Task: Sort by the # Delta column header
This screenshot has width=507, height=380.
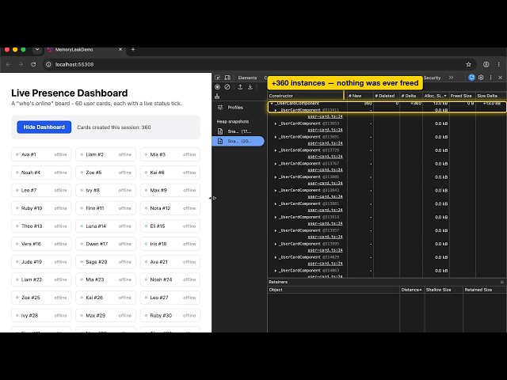Action: pos(411,96)
